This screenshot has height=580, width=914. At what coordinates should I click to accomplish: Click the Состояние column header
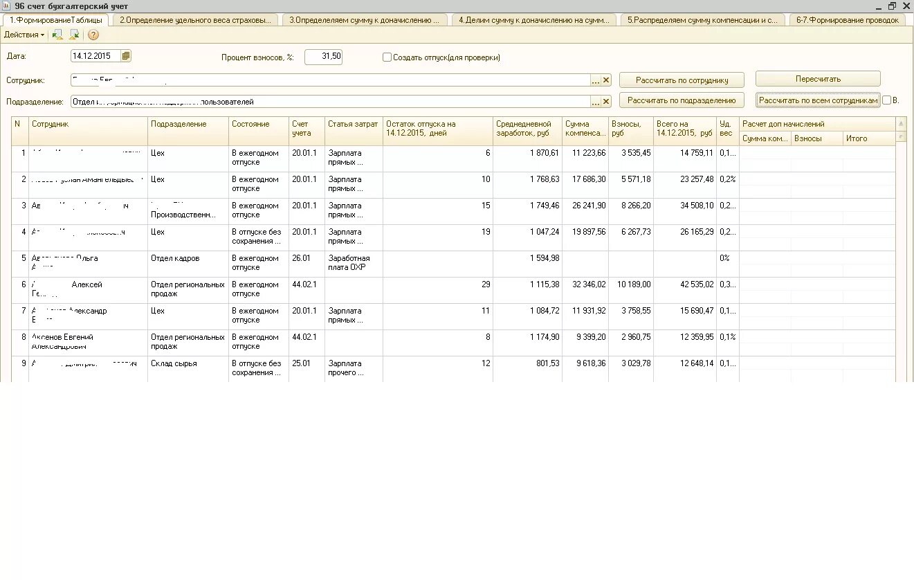[x=259, y=131]
